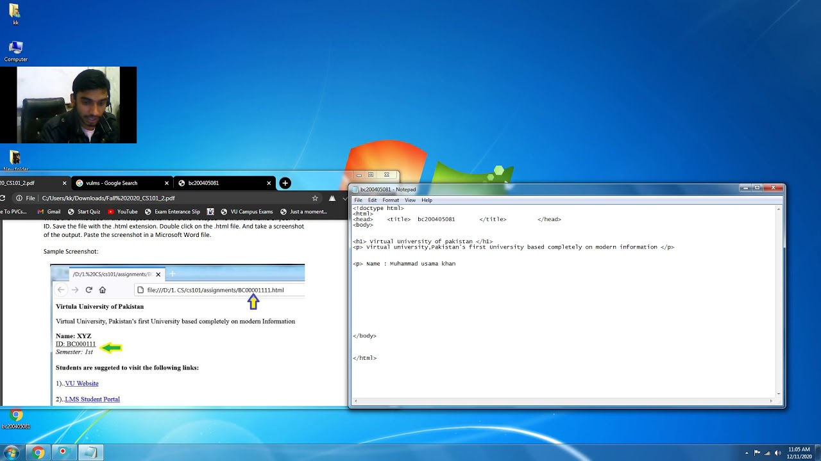Click the Windows Start button
Viewport: 821px width, 461px height.
click(x=11, y=453)
